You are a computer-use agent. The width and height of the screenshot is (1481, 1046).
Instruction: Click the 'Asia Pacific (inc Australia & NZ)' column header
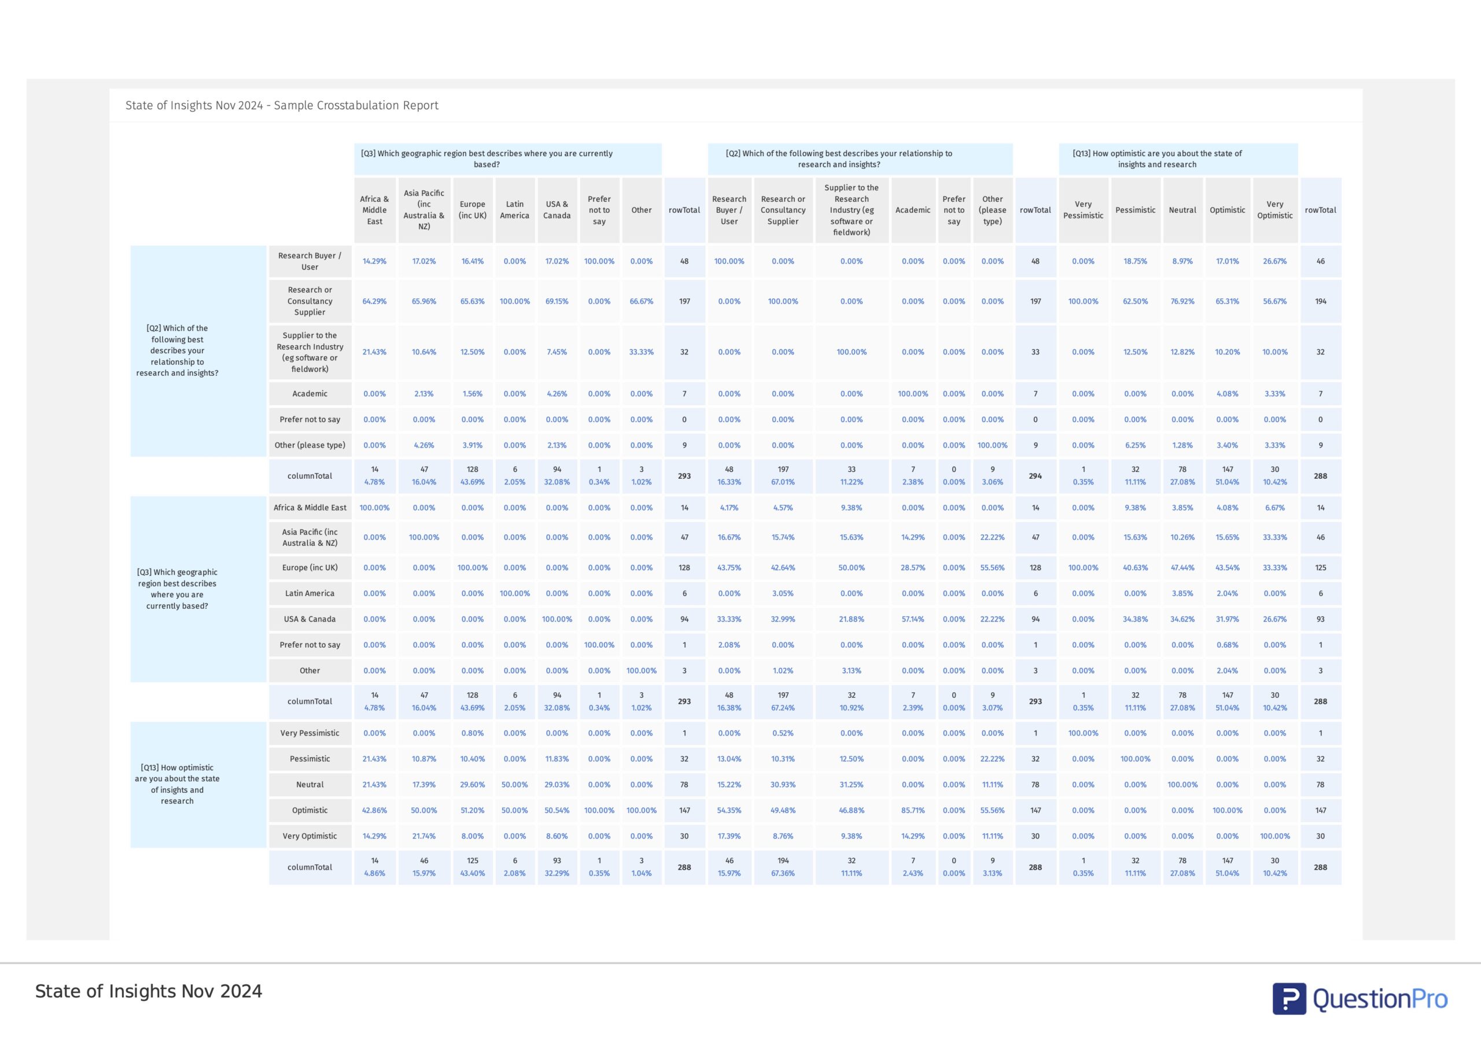click(x=424, y=210)
